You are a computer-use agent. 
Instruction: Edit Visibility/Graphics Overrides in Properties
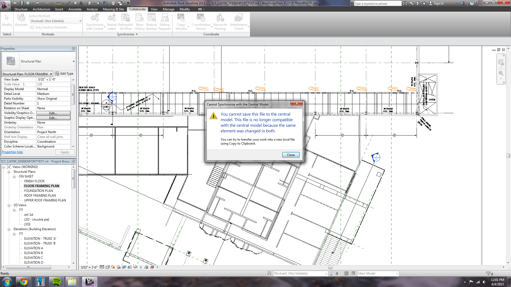53,113
